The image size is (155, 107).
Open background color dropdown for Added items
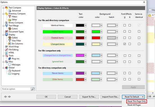coord(101,32)
